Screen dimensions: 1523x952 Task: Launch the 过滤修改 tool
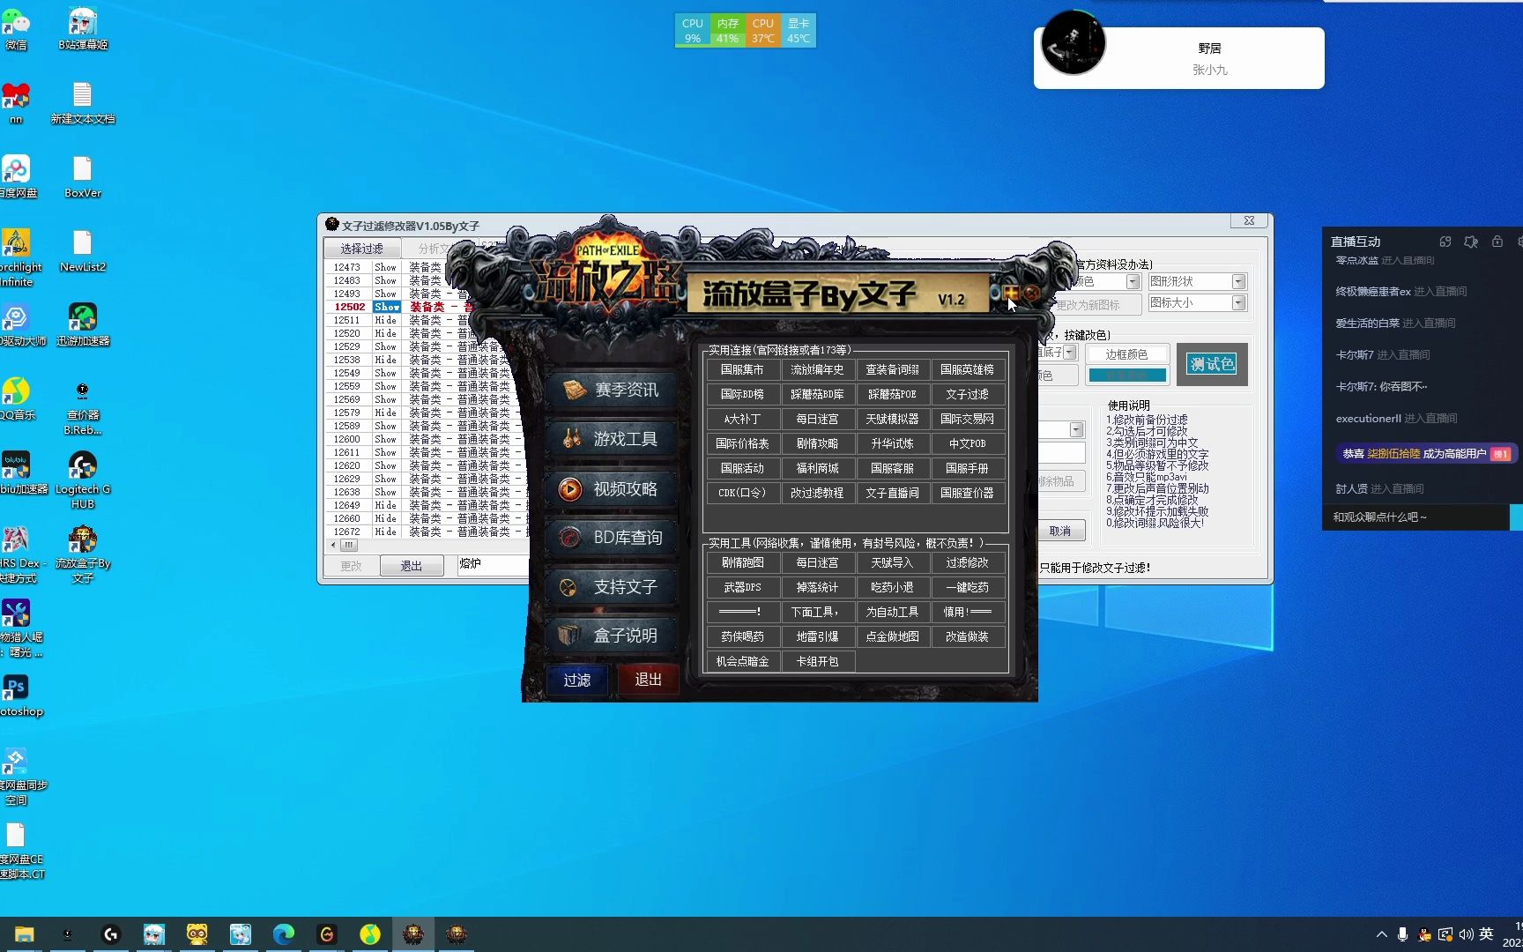tap(967, 562)
